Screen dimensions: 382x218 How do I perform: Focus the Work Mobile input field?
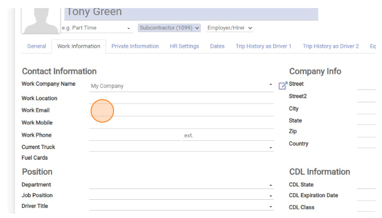click(181, 123)
